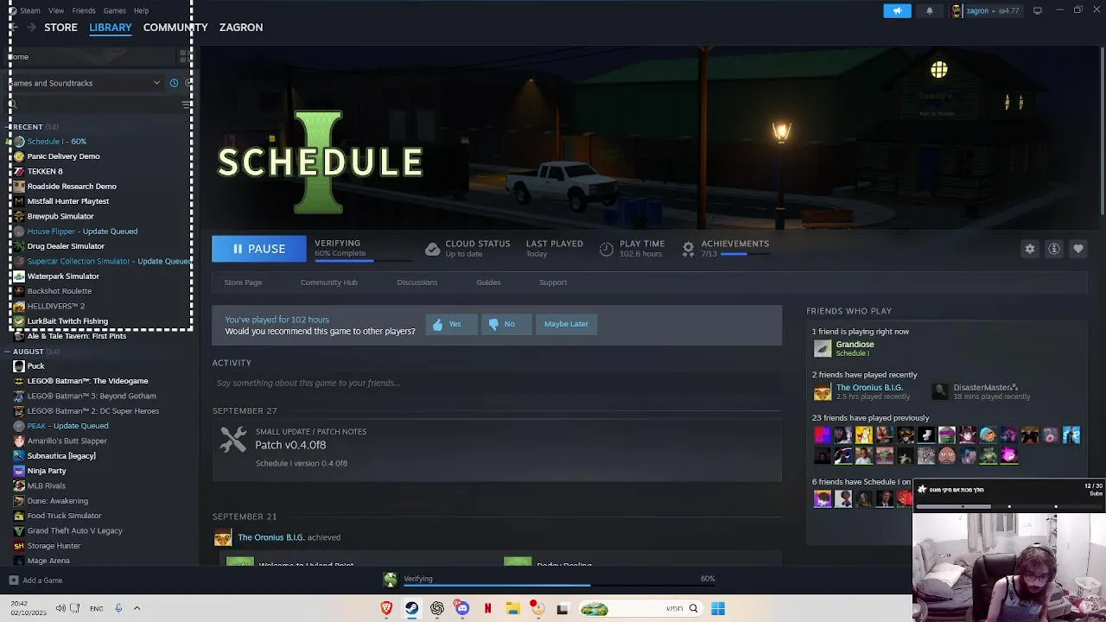Select Subnautica [legacy] in library

click(x=61, y=455)
